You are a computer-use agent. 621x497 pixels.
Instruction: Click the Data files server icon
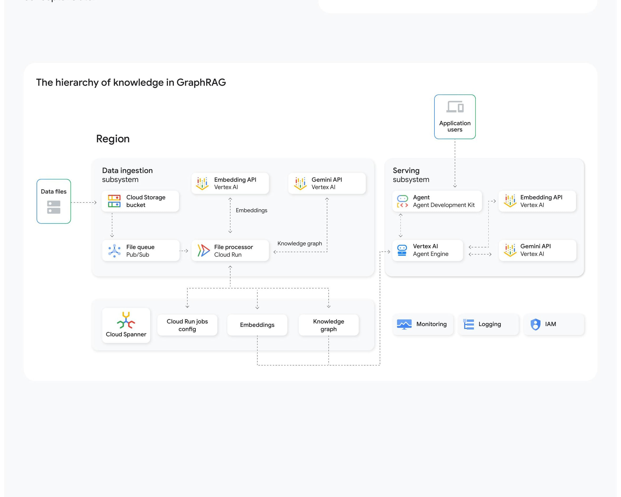[54, 207]
